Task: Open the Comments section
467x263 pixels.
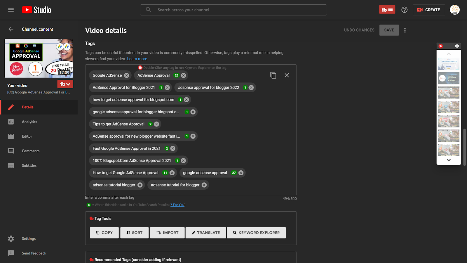Action: (x=39, y=151)
